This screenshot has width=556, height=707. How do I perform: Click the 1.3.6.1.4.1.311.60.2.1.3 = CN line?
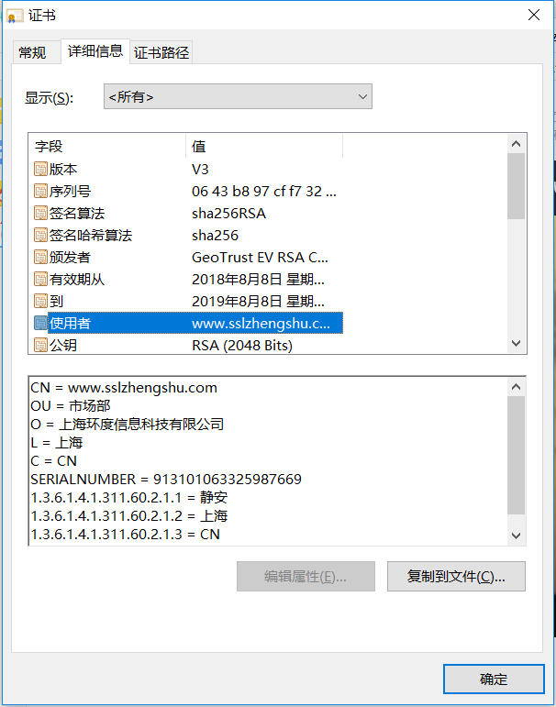pos(125,535)
